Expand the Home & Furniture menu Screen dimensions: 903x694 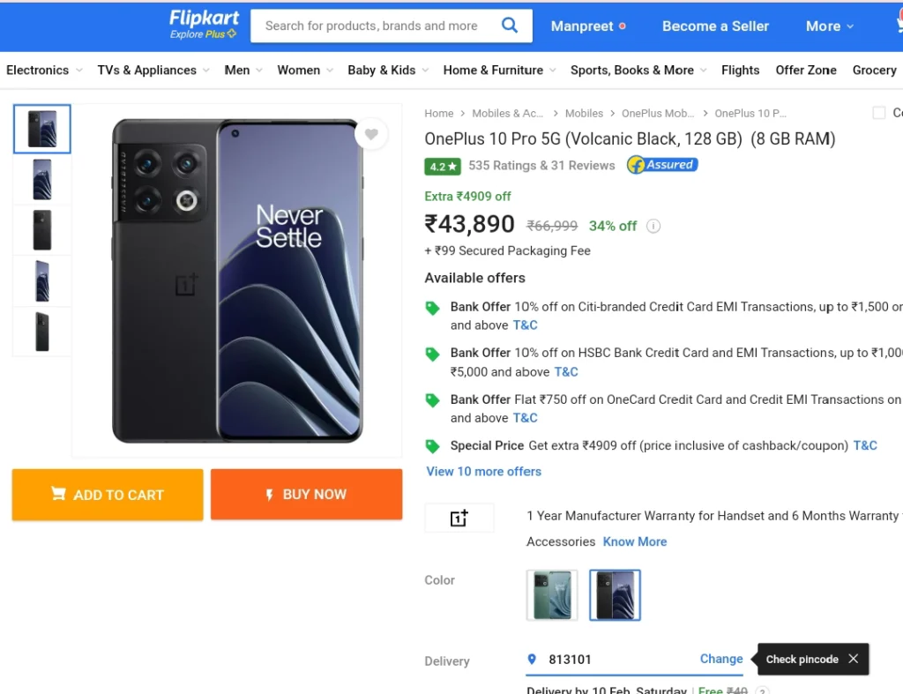coord(499,71)
